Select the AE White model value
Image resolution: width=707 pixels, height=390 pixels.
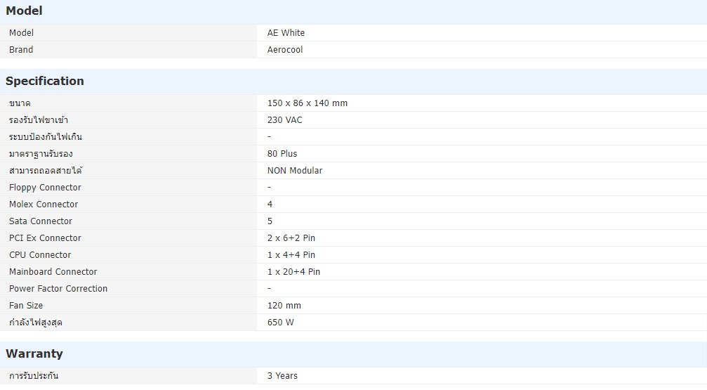click(286, 33)
